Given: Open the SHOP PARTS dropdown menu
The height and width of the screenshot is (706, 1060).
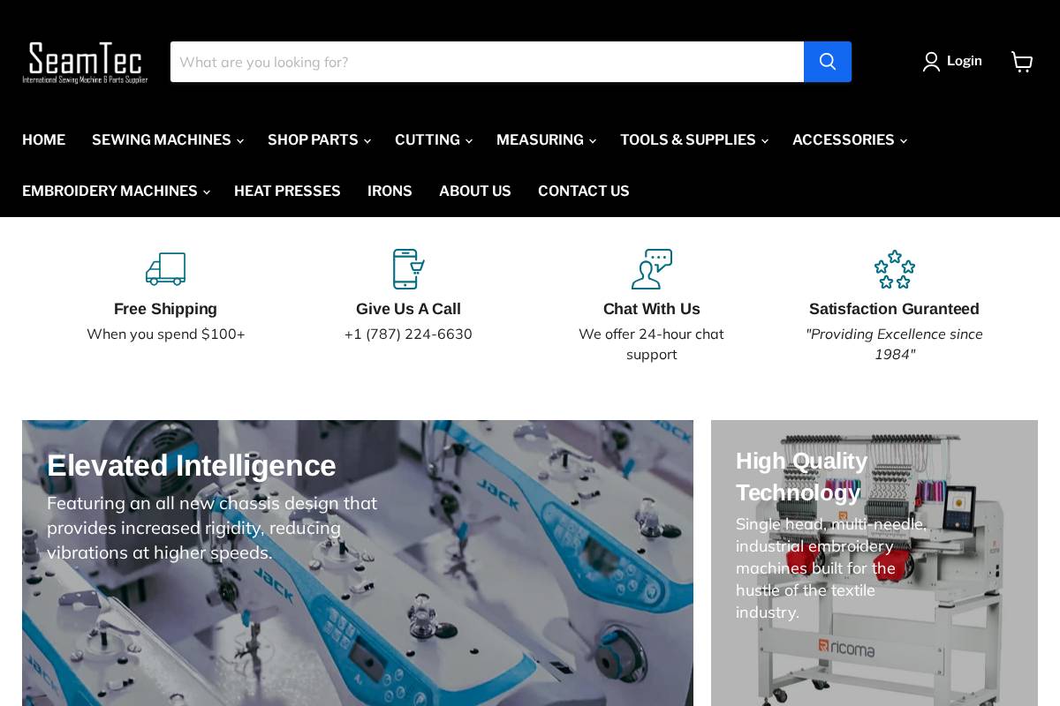Looking at the screenshot, I should coord(313,139).
